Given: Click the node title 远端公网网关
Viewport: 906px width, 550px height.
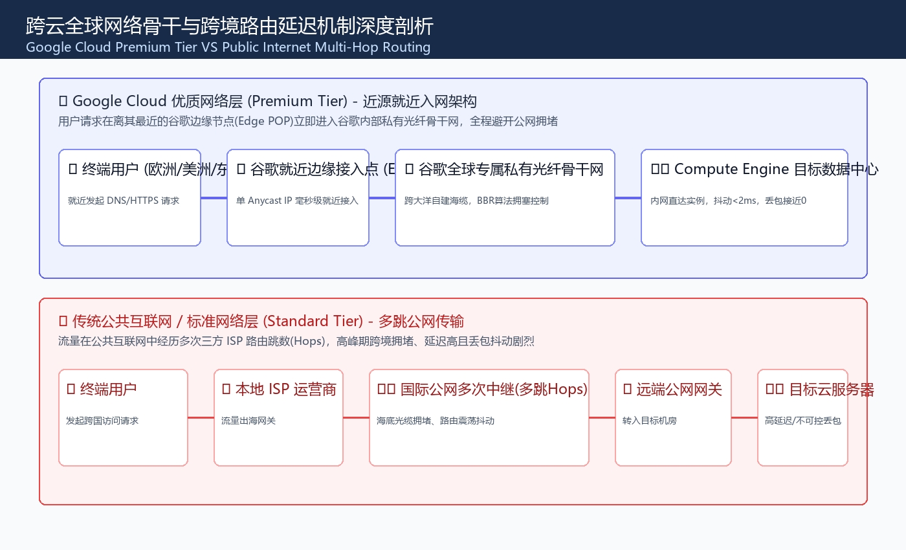Looking at the screenshot, I should coord(672,389).
